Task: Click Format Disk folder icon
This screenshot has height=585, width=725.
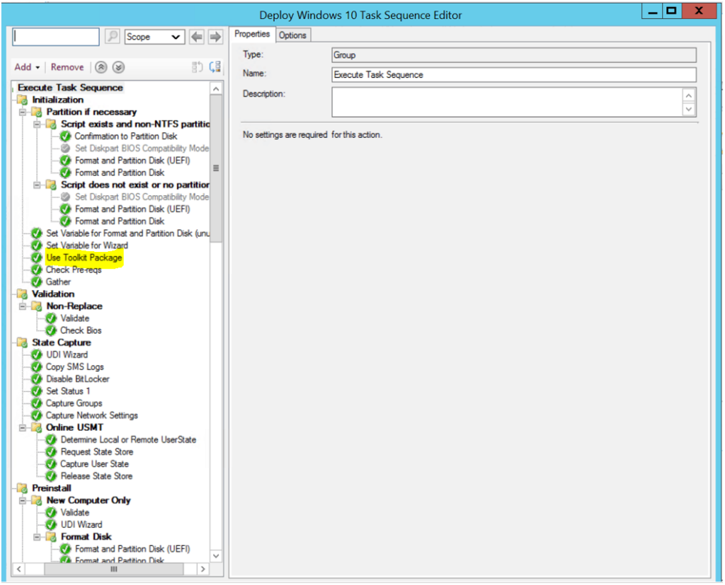Action: 51,536
